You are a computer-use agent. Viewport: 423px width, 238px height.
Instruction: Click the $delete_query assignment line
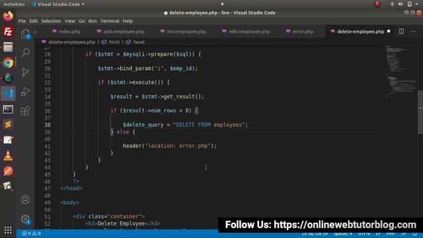(185, 125)
